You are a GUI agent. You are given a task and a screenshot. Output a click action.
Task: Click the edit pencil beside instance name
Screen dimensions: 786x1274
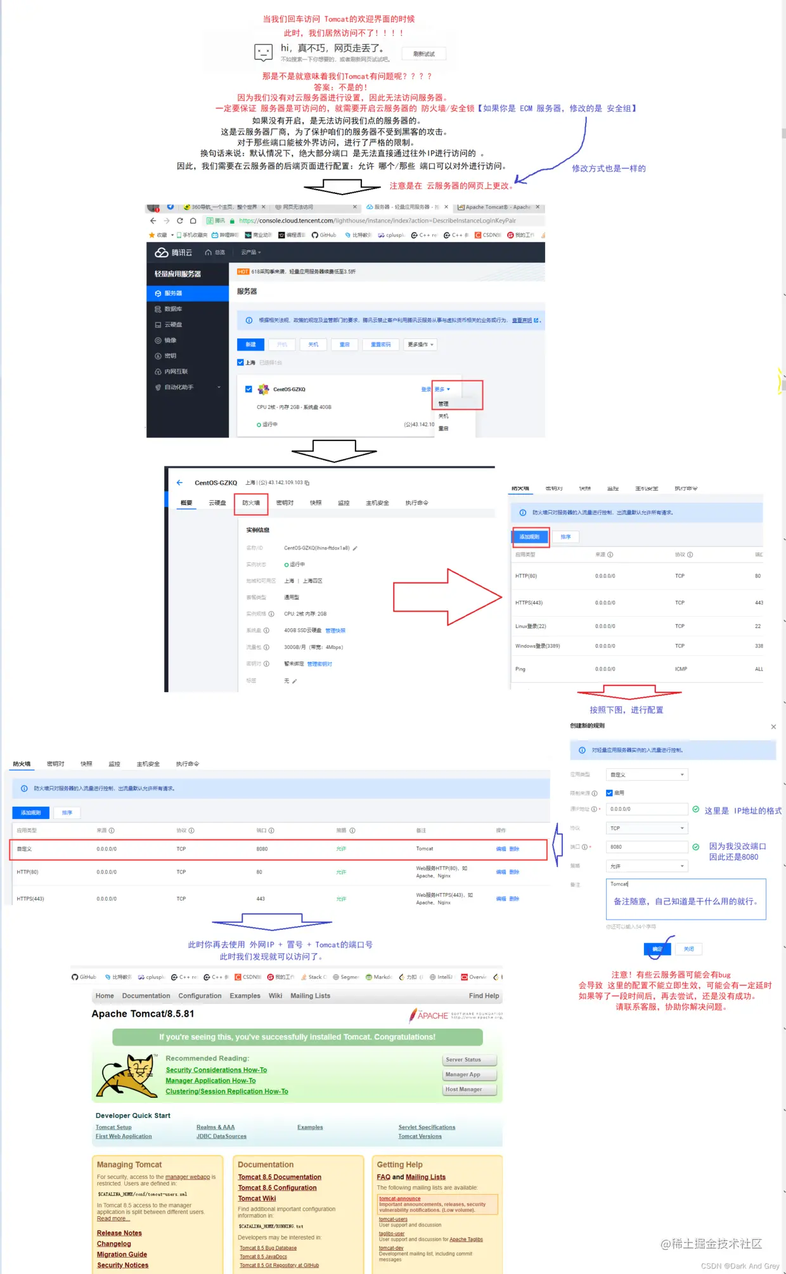coord(355,548)
